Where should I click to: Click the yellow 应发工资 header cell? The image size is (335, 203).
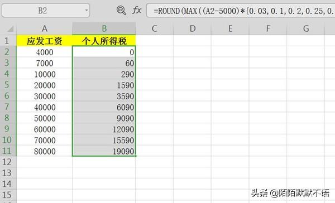tap(45, 40)
